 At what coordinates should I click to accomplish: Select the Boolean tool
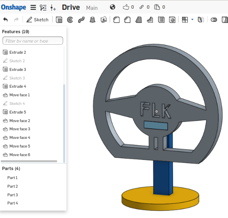214,20
